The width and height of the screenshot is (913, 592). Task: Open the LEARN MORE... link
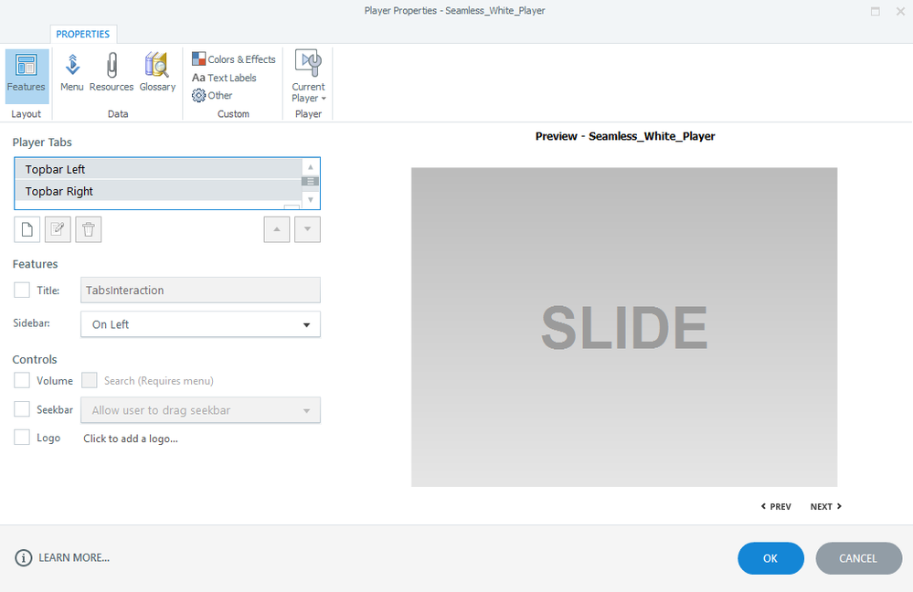pyautogui.click(x=74, y=557)
